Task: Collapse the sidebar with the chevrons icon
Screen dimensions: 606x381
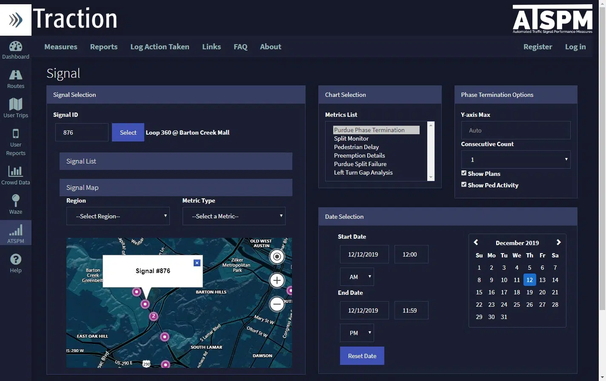Action: pyautogui.click(x=16, y=20)
